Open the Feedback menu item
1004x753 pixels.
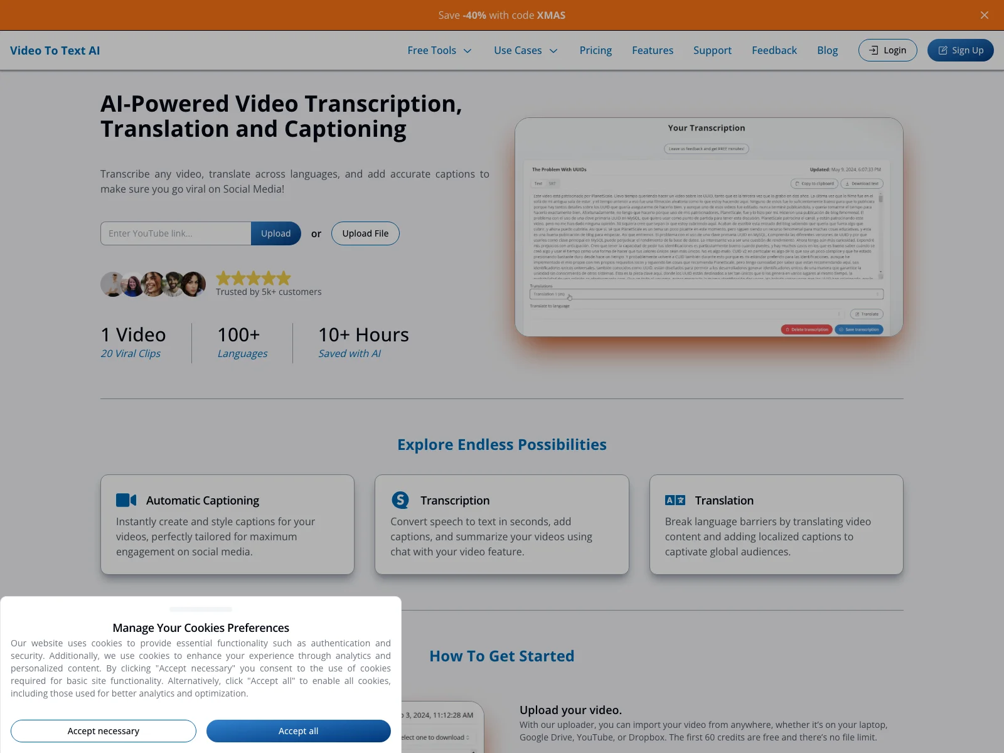click(774, 50)
